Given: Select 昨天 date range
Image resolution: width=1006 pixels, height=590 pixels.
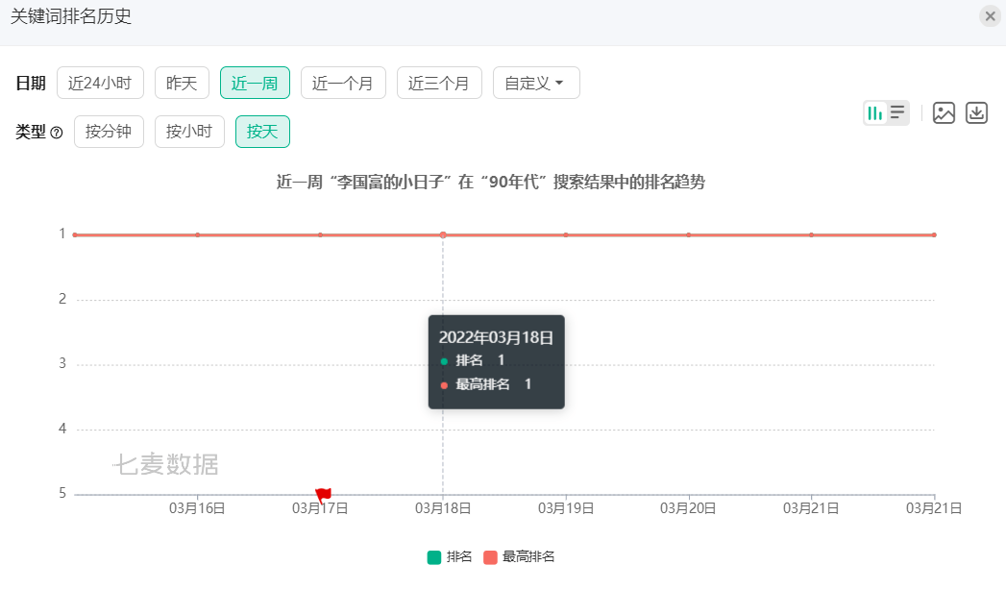Looking at the screenshot, I should [x=182, y=83].
